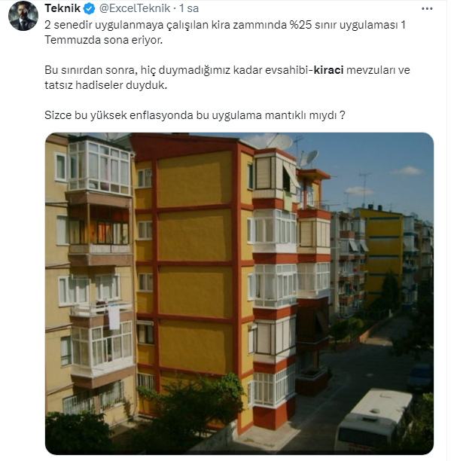Open the three-dot more options menu
The image size is (451, 461).
[427, 9]
